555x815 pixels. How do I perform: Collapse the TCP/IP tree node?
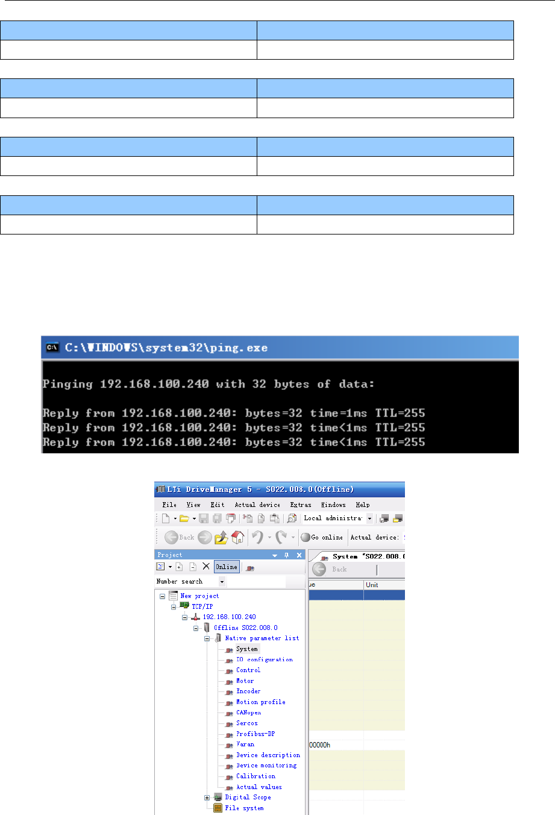[173, 606]
